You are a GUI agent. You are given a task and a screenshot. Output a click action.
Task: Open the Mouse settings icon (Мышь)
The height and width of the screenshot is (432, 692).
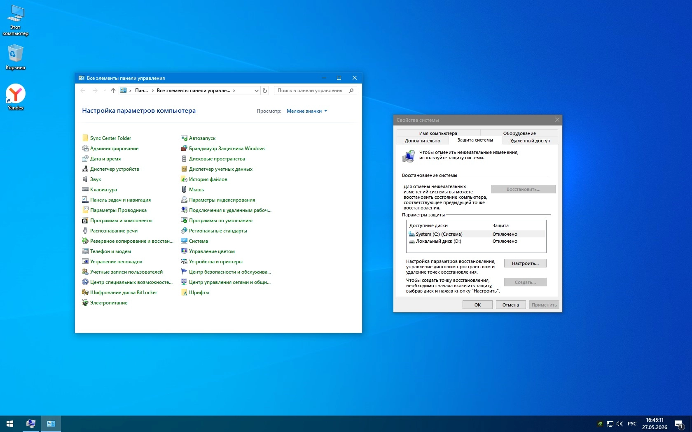click(184, 190)
